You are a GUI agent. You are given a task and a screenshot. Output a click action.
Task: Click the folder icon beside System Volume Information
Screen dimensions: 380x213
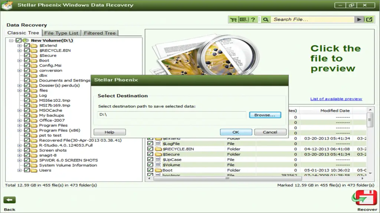click(x=34, y=165)
